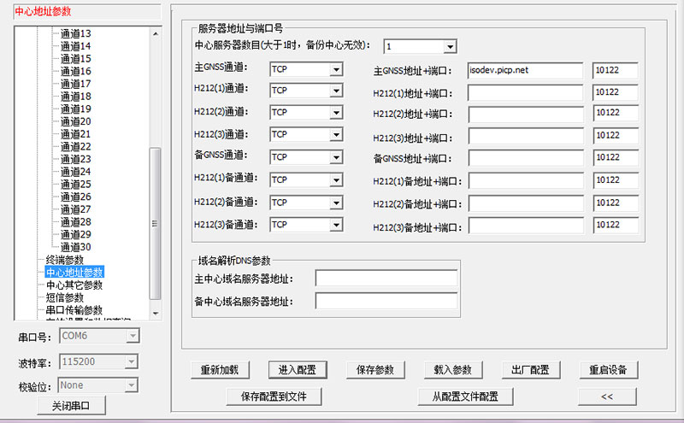Click the H212(2)地址 address field
Image resolution: width=684 pixels, height=423 pixels.
tap(526, 114)
